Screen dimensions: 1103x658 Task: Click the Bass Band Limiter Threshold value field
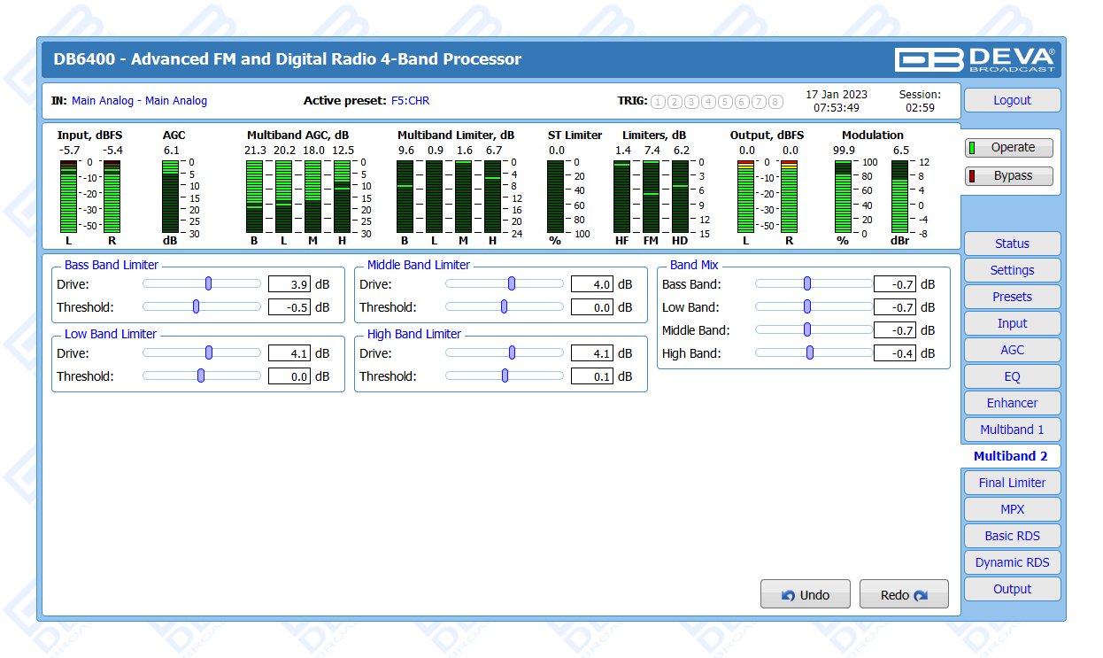pyautogui.click(x=289, y=307)
